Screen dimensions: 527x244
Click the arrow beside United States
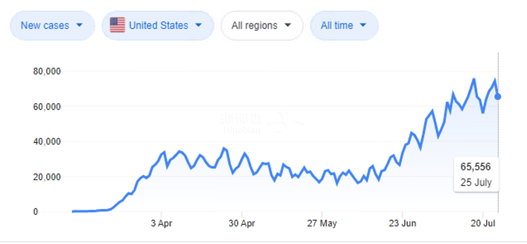198,26
